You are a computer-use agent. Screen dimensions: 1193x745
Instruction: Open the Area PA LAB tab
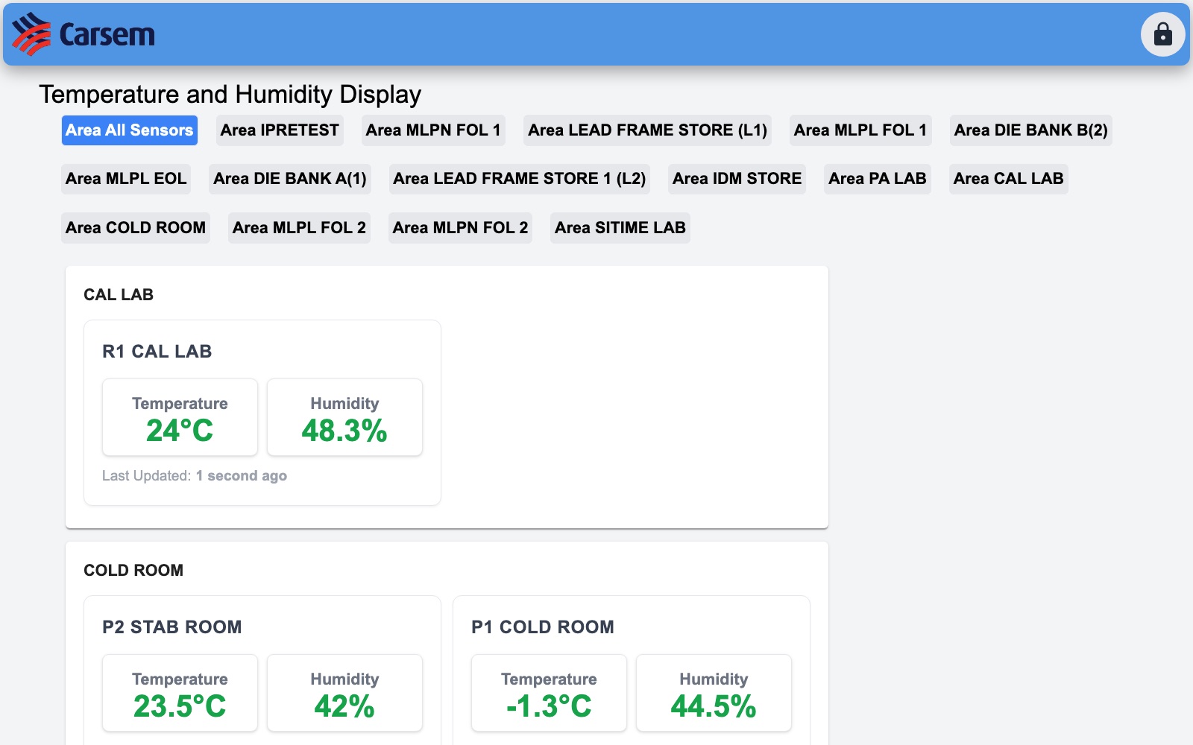coord(878,179)
